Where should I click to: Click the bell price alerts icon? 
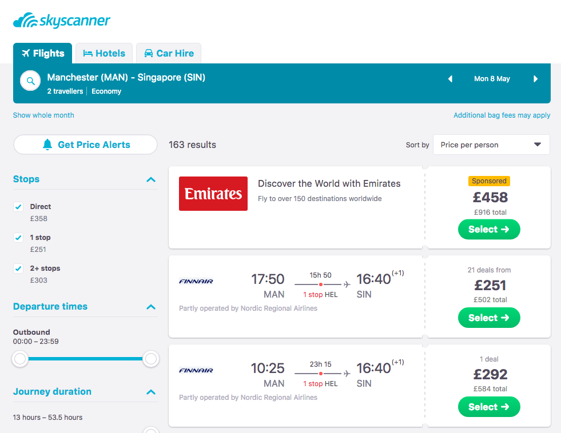pyautogui.click(x=47, y=145)
